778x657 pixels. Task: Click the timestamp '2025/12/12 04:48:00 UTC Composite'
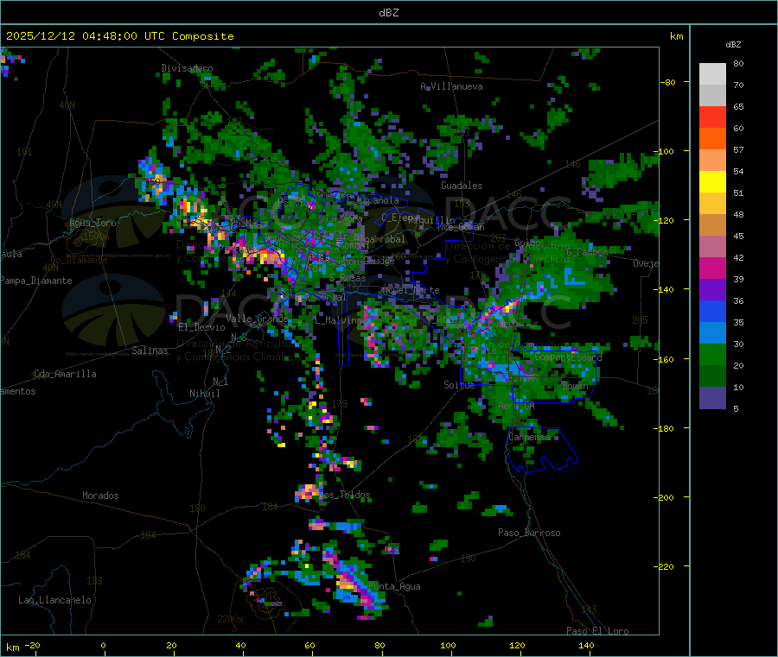(x=119, y=36)
